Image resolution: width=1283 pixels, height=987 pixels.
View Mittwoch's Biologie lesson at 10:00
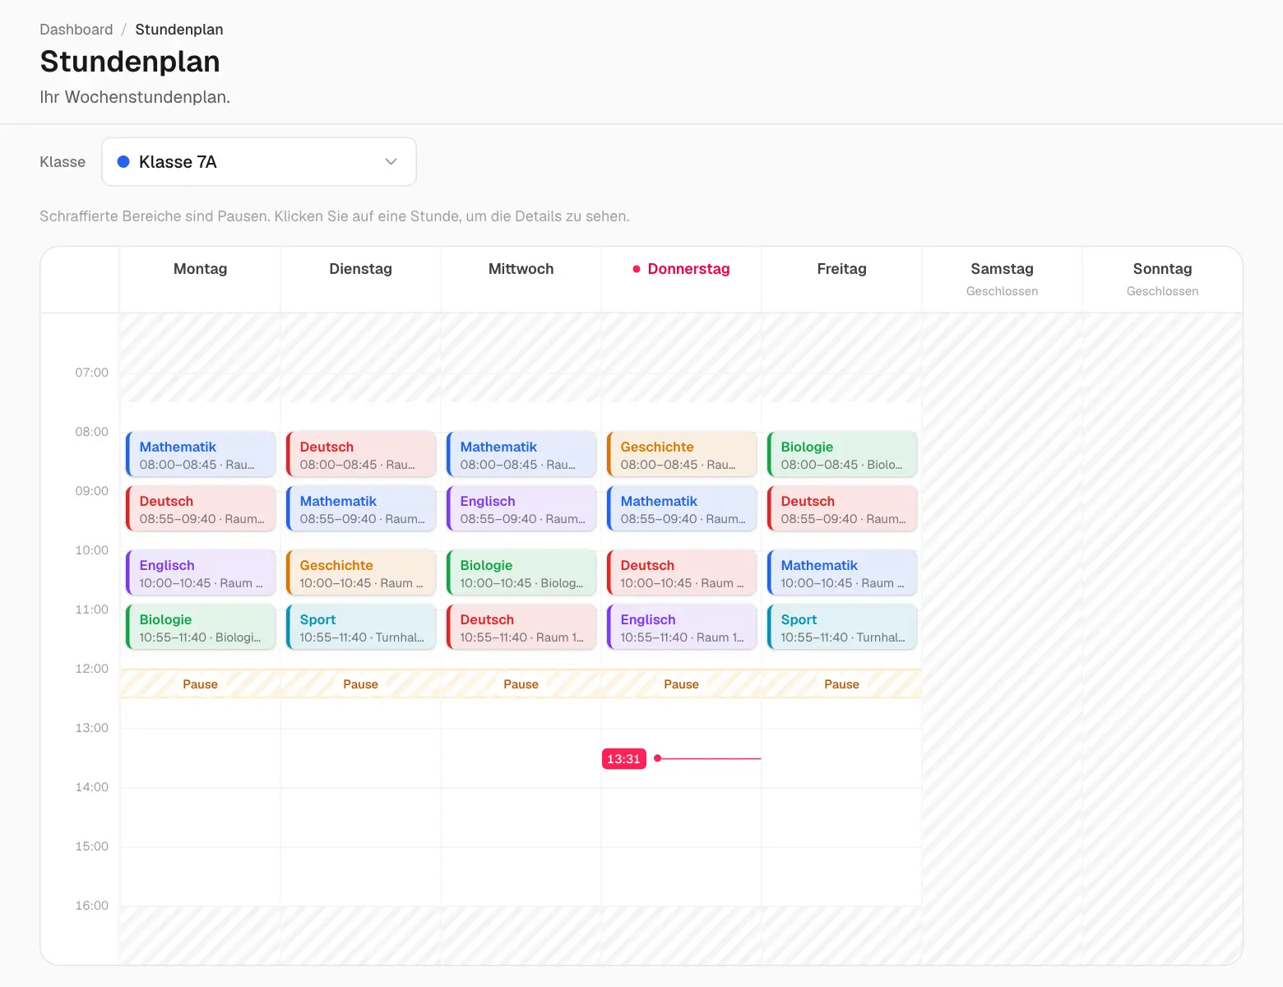click(x=521, y=572)
